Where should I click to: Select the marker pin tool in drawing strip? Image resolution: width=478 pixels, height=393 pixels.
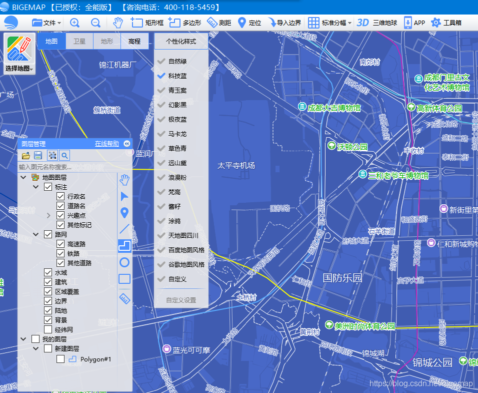coord(124,213)
